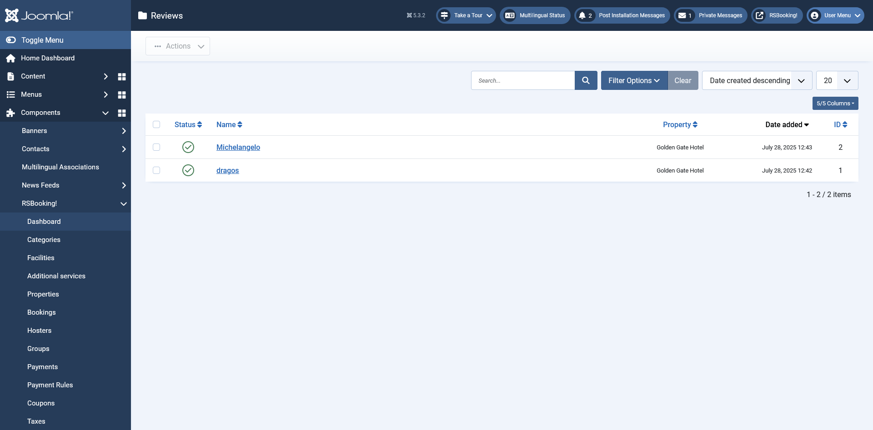Viewport: 873px width, 430px height.
Task: Click the Components puzzle icon
Action: [10, 113]
